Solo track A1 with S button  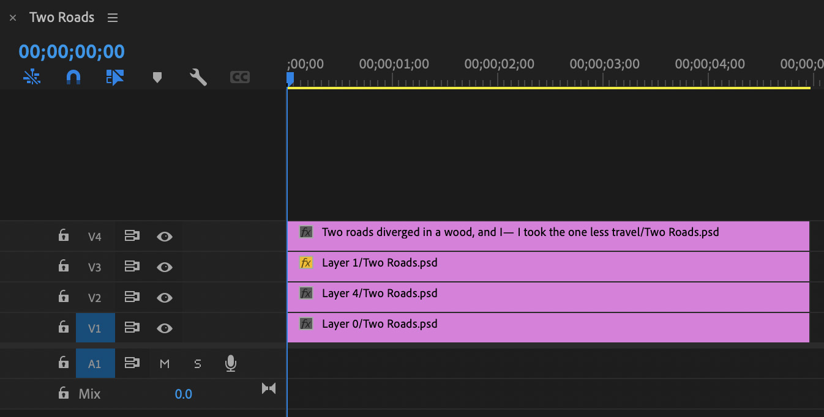coord(197,364)
